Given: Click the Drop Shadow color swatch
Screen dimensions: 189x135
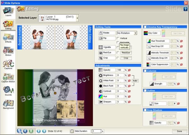Looking at the screenshot, I should click(154, 116).
